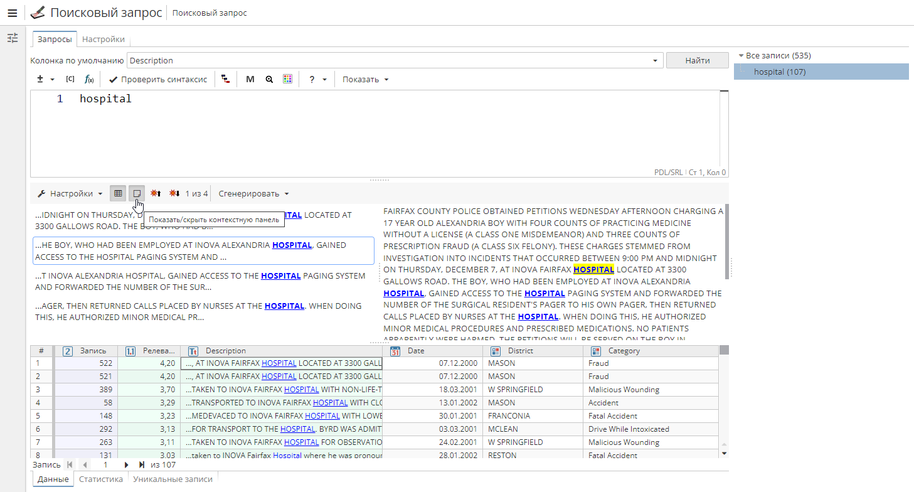Click the Поисковый запрос title eraser icon
The height and width of the screenshot is (492, 914).
pos(38,13)
